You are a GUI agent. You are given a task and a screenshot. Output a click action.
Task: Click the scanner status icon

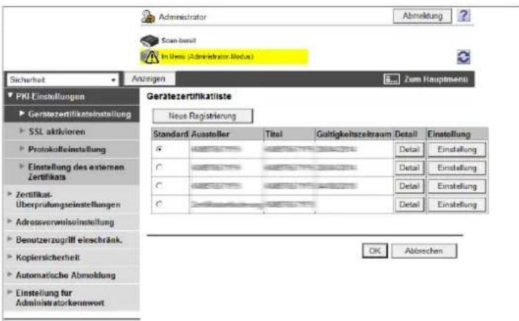150,41
